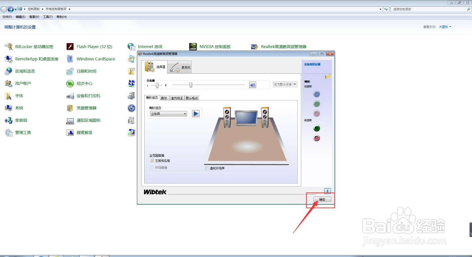Open the 立体声 speaker configuration dropdown
The image size is (472, 257).
click(169, 114)
